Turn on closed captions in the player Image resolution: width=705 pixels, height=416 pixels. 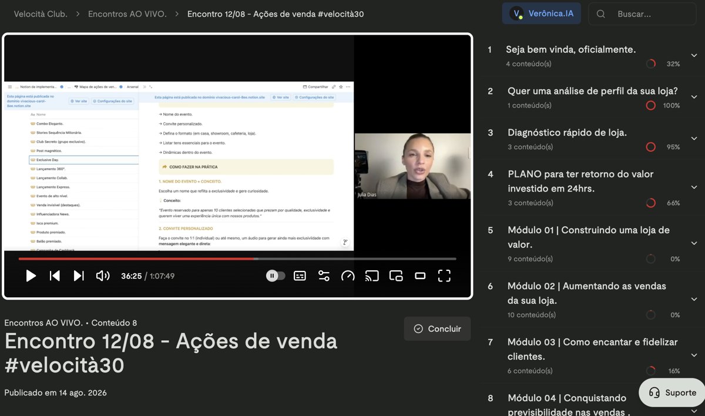[x=300, y=276]
